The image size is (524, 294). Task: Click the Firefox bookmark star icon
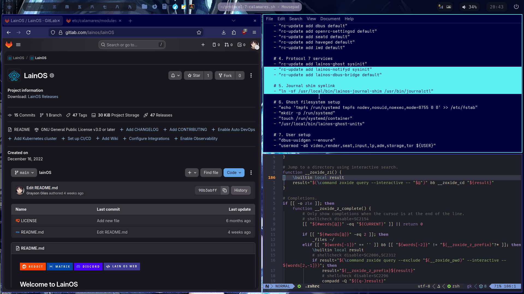[x=199, y=32]
